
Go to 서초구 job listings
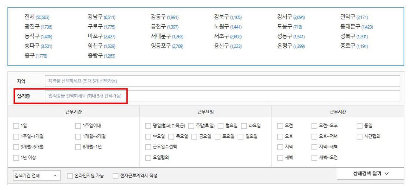(x=228, y=36)
